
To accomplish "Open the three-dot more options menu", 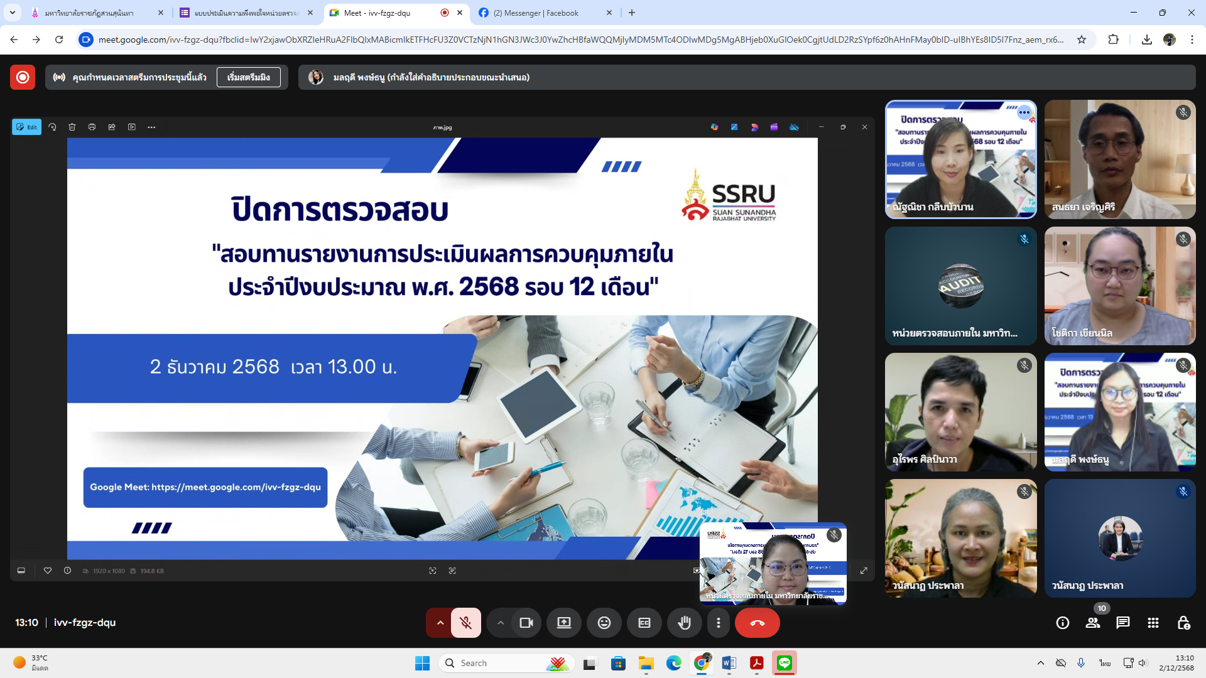I will pyautogui.click(x=719, y=623).
